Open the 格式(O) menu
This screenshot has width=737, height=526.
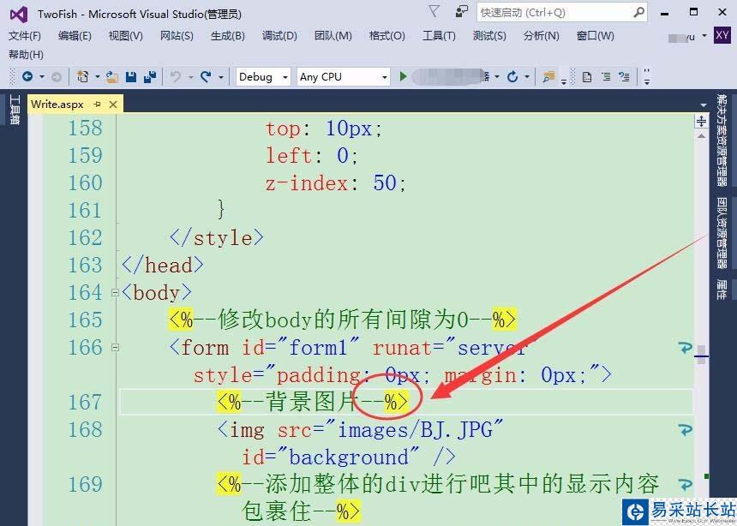click(x=386, y=36)
